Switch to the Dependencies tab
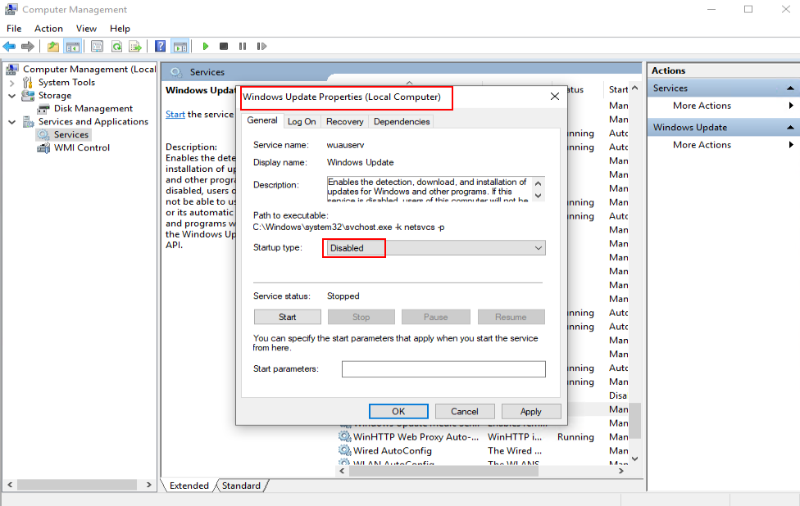The width and height of the screenshot is (800, 506). point(402,121)
